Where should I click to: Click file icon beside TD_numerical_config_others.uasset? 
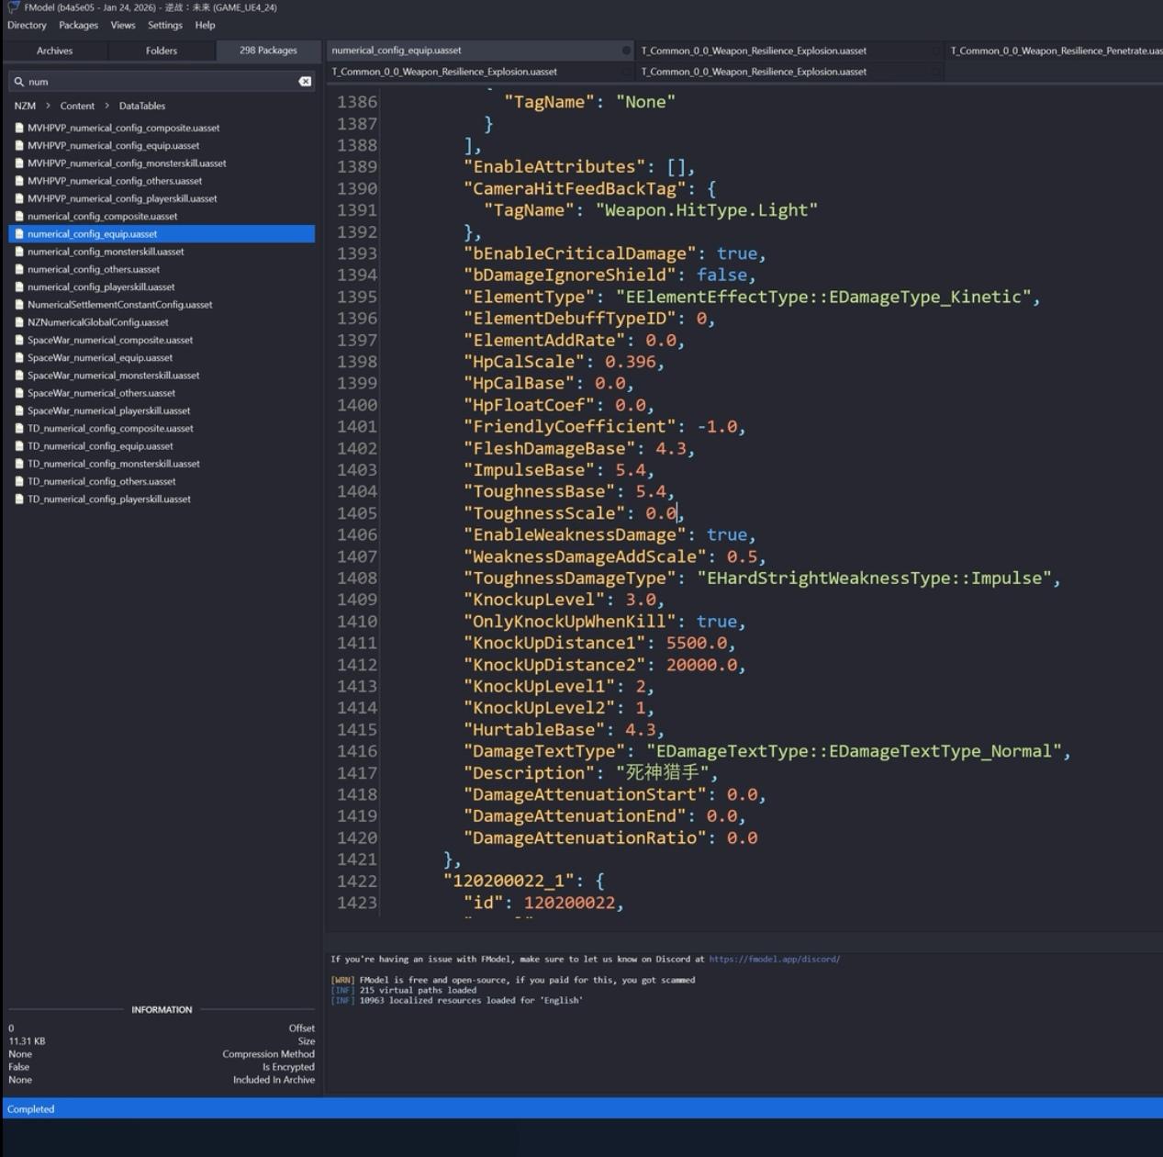click(x=19, y=481)
